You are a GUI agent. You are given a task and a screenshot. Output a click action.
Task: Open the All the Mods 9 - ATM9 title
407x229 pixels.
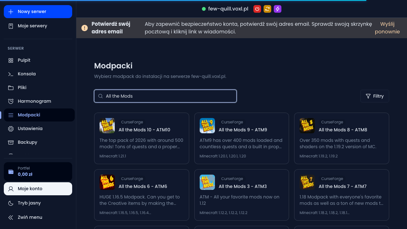click(x=243, y=130)
